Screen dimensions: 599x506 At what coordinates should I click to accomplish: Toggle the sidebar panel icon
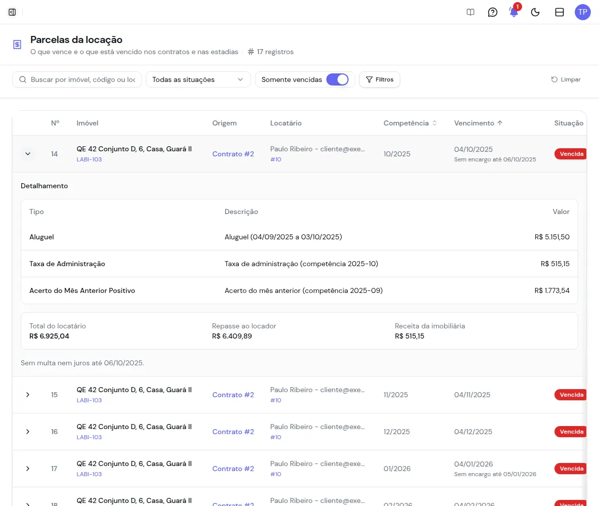(12, 12)
